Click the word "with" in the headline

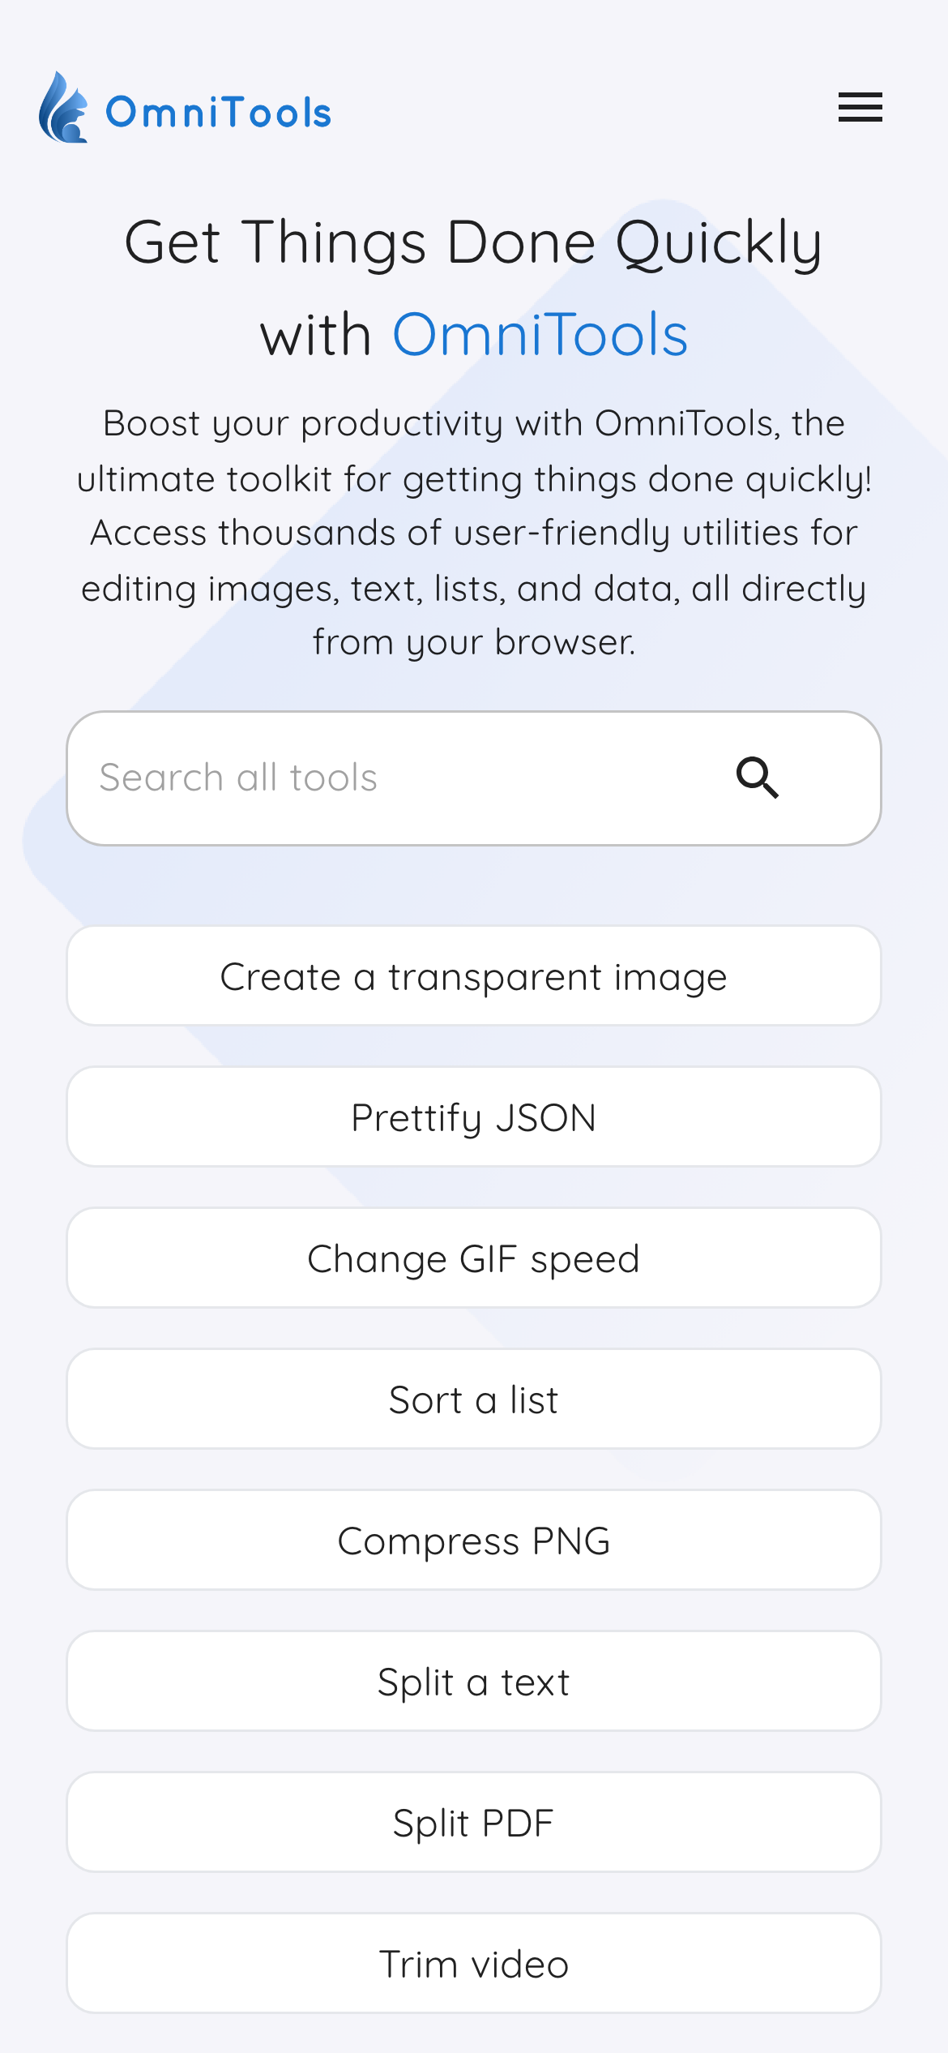(316, 335)
